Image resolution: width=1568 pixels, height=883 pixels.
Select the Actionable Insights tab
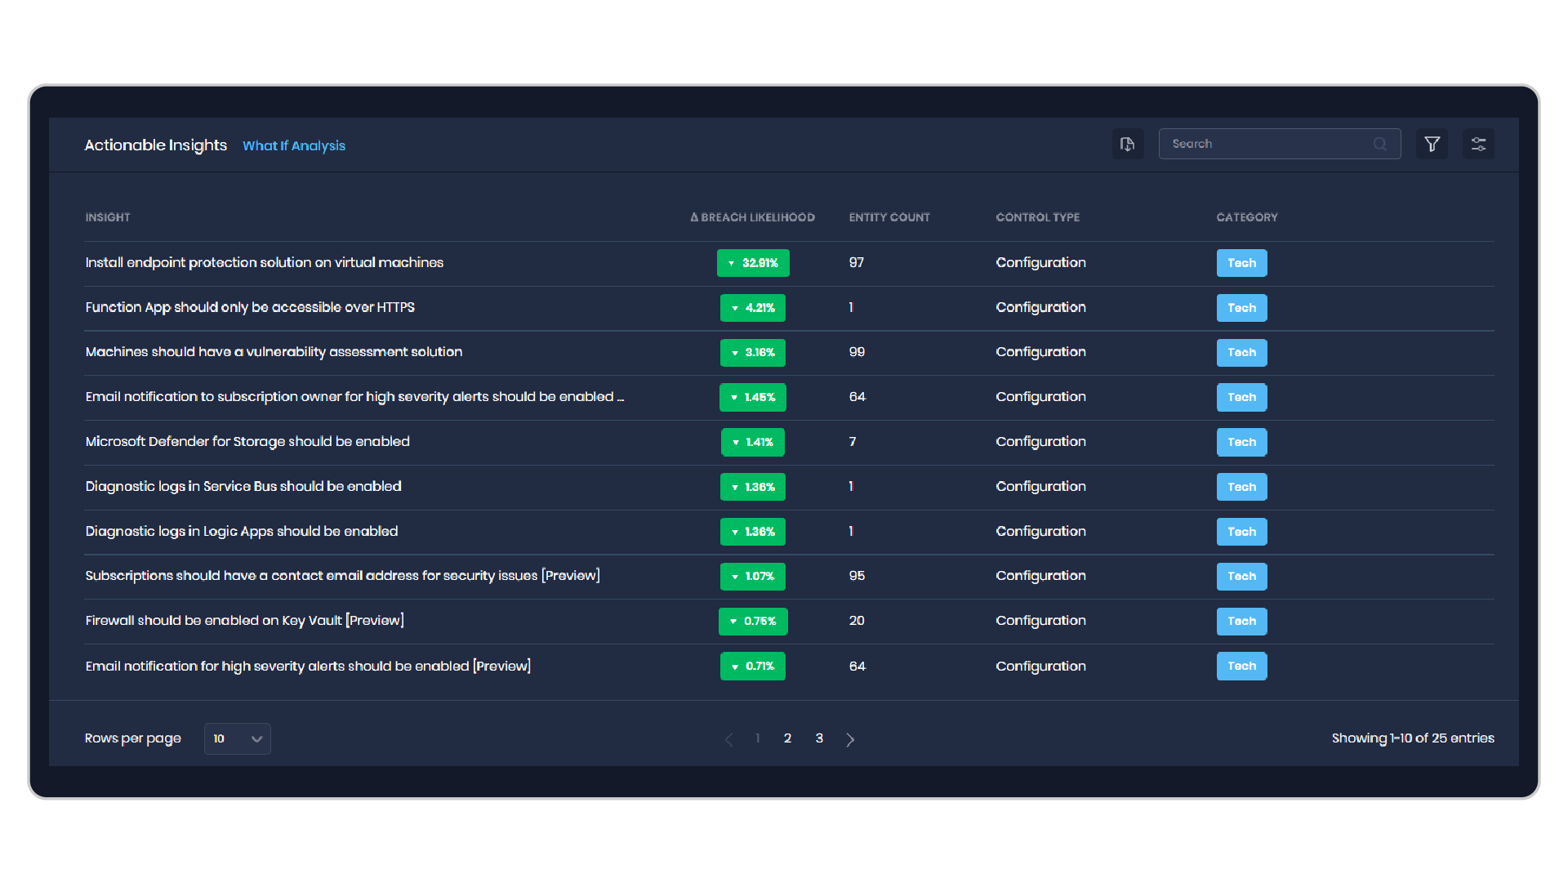click(x=155, y=145)
